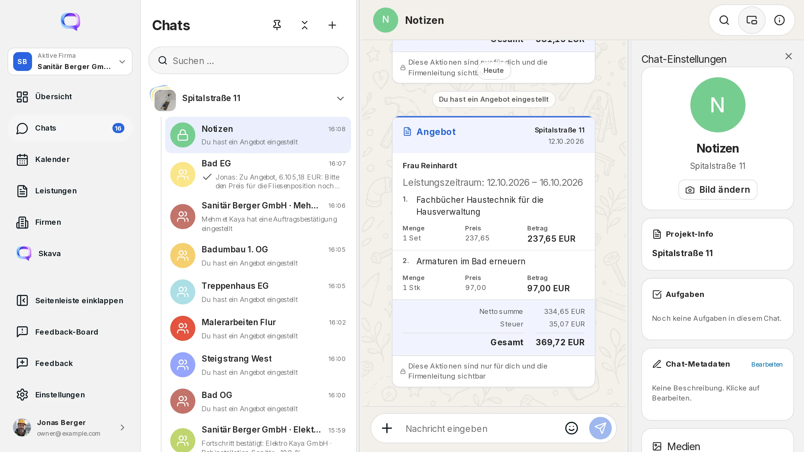Image resolution: width=804 pixels, height=452 pixels.
Task: Create a new chat with plus icon
Action: click(x=332, y=25)
